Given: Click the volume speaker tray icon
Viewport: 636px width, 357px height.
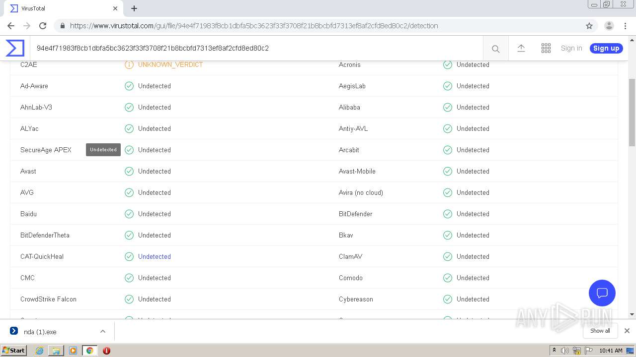Looking at the screenshot, I should pyautogui.click(x=565, y=351).
